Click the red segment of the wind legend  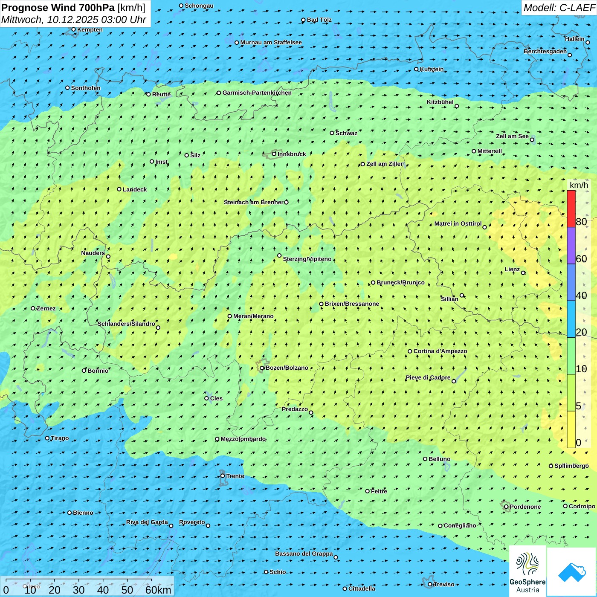pos(571,209)
